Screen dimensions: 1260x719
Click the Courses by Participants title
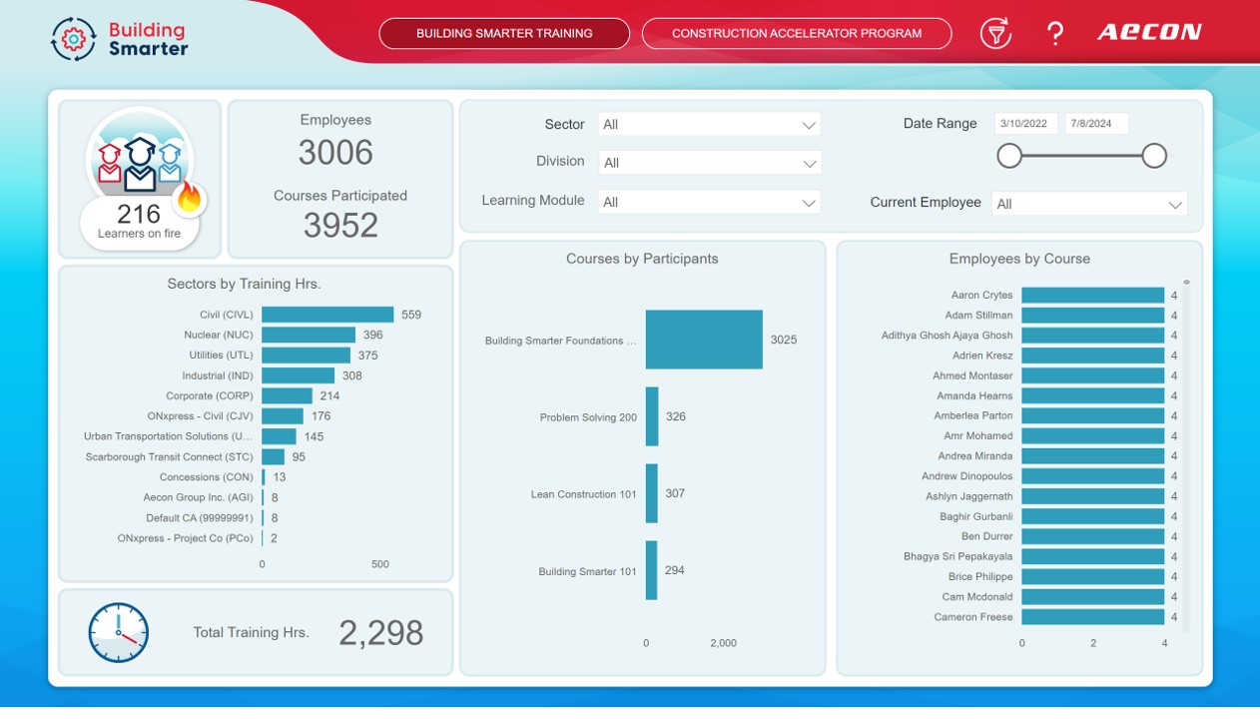(x=642, y=259)
